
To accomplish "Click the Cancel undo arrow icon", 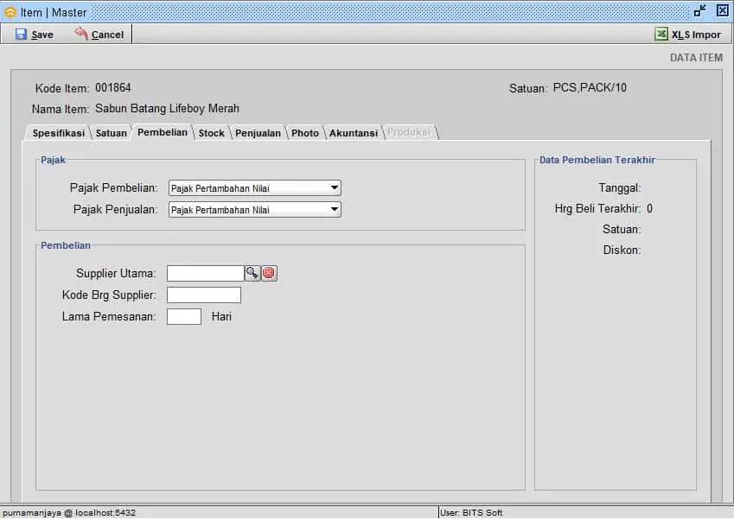I will 81,34.
